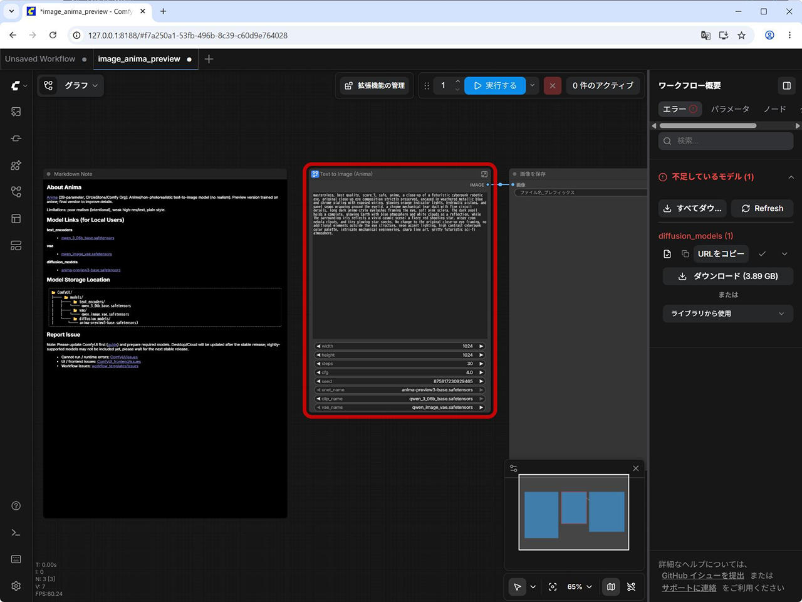
Task: Toggle the right side panel layout button
Action: pyautogui.click(x=787, y=85)
